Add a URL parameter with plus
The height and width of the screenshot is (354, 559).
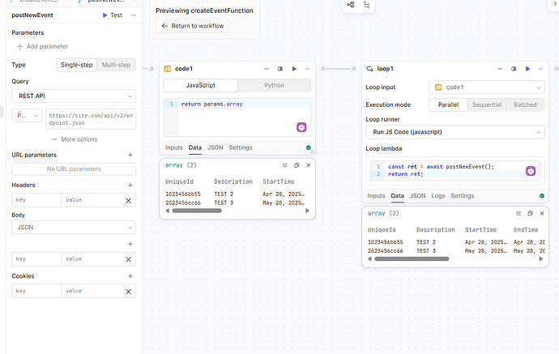click(x=130, y=155)
